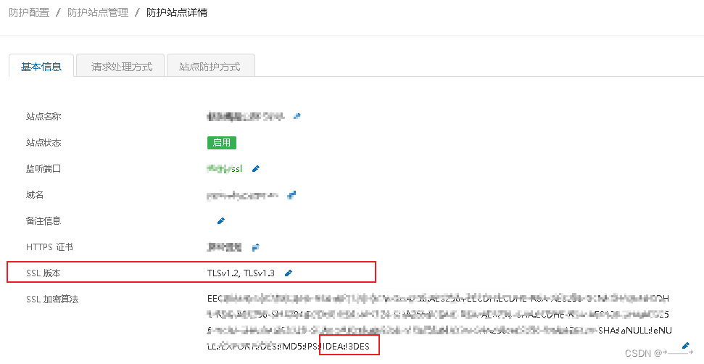Image resolution: width=704 pixels, height=364 pixels.
Task: Select the 防护站点详情 breadcrumb text
Action: tap(177, 12)
